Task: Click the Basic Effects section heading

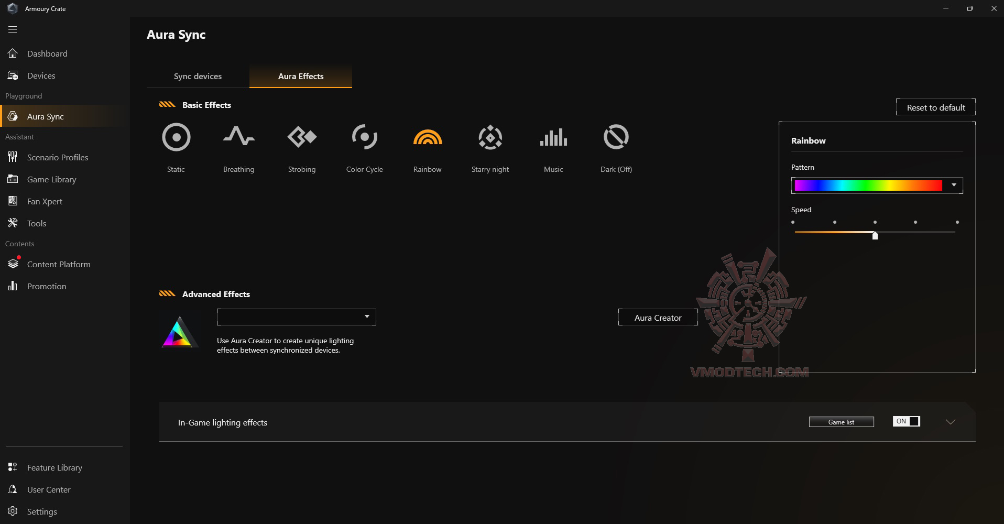Action: (x=206, y=105)
